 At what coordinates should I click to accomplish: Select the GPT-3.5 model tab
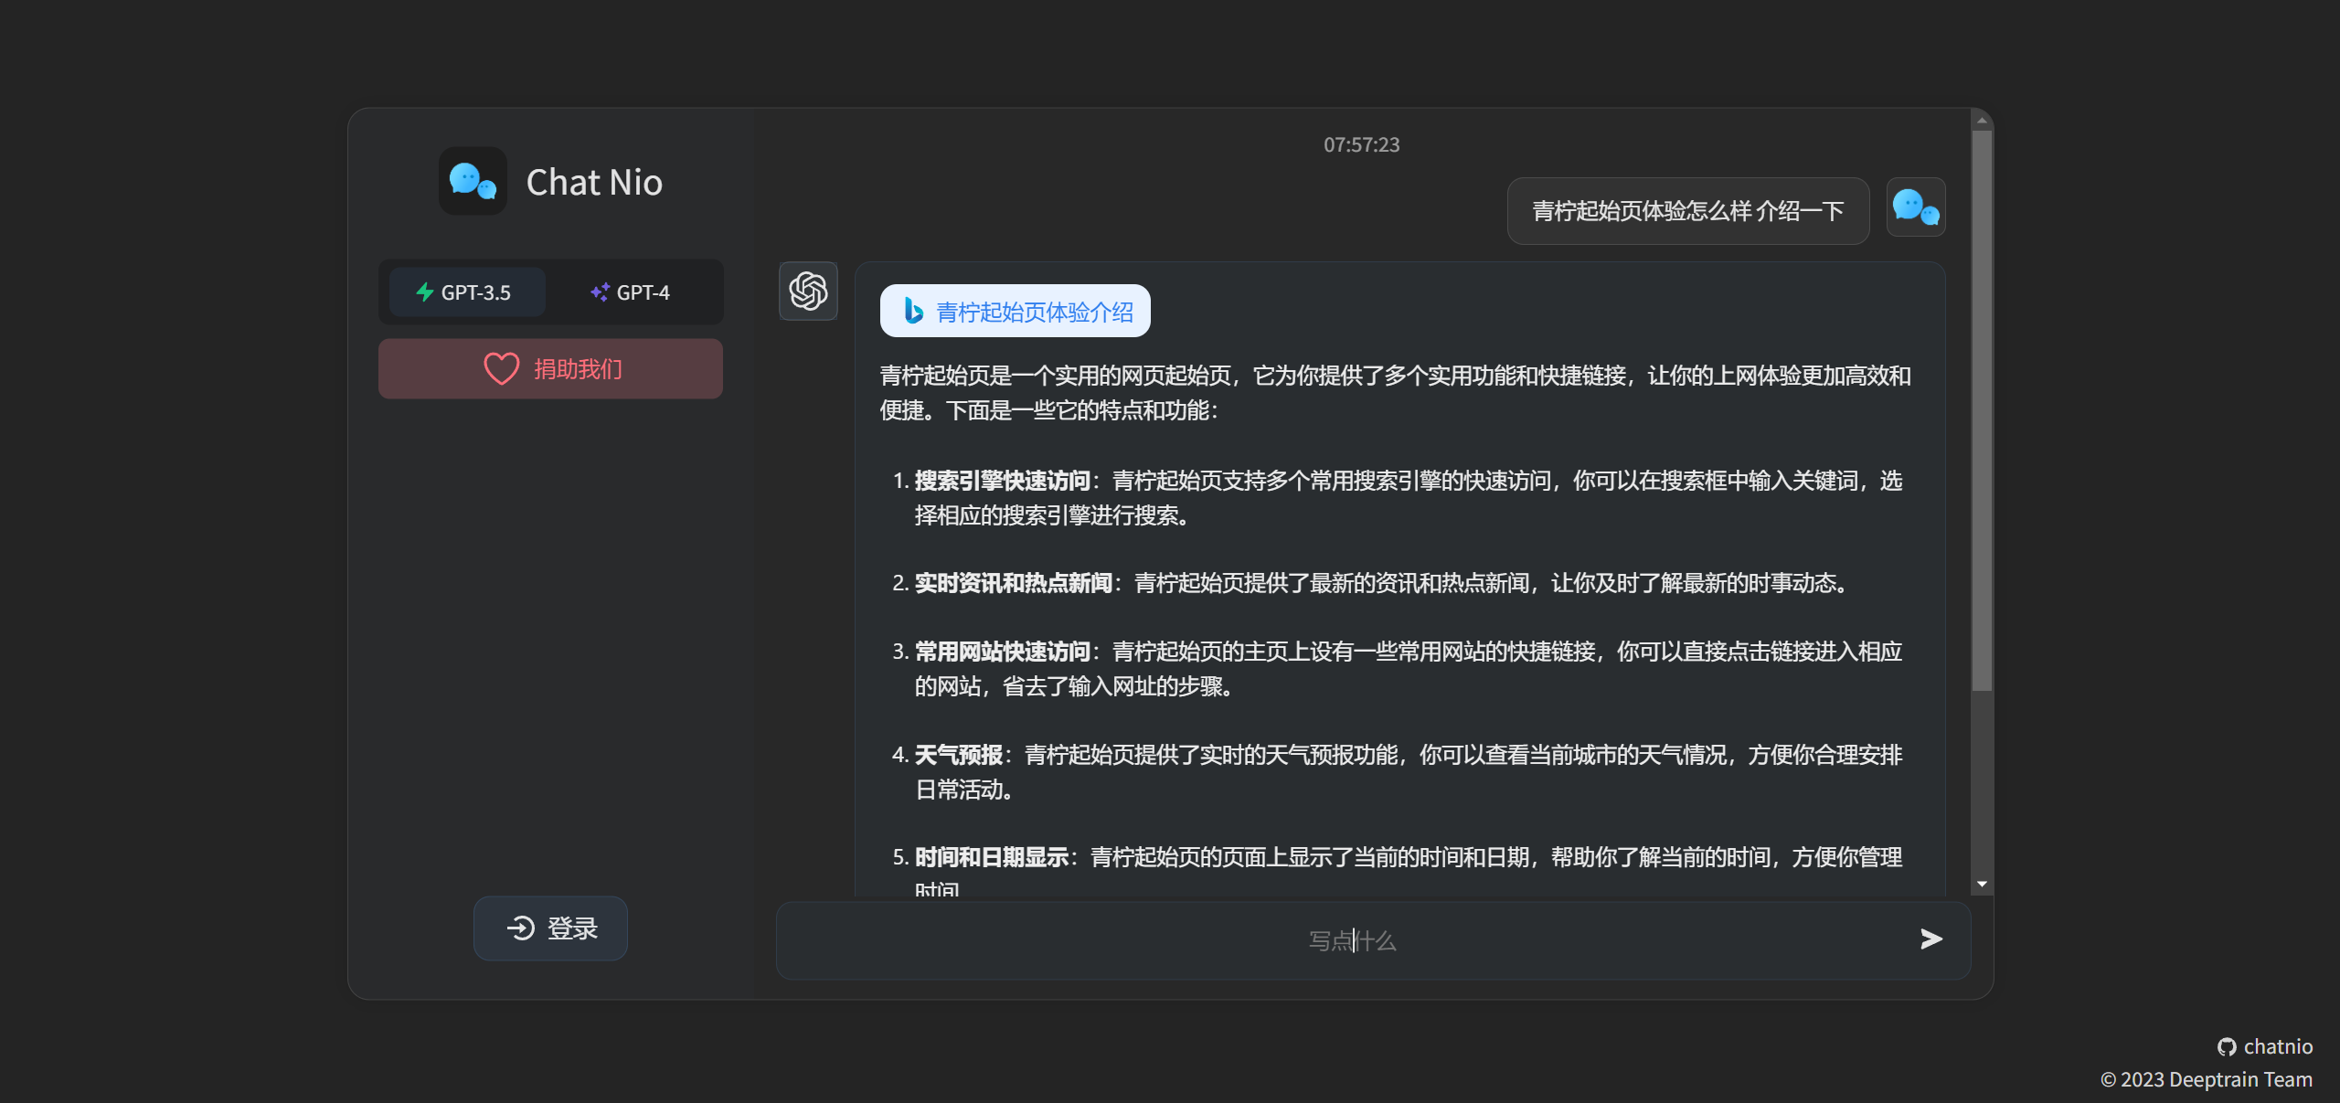click(x=467, y=292)
